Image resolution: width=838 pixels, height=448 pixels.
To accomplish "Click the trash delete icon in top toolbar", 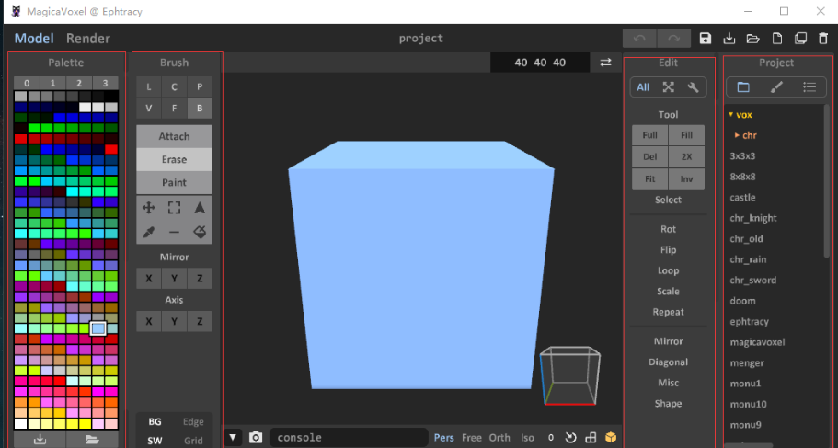I will tap(823, 39).
